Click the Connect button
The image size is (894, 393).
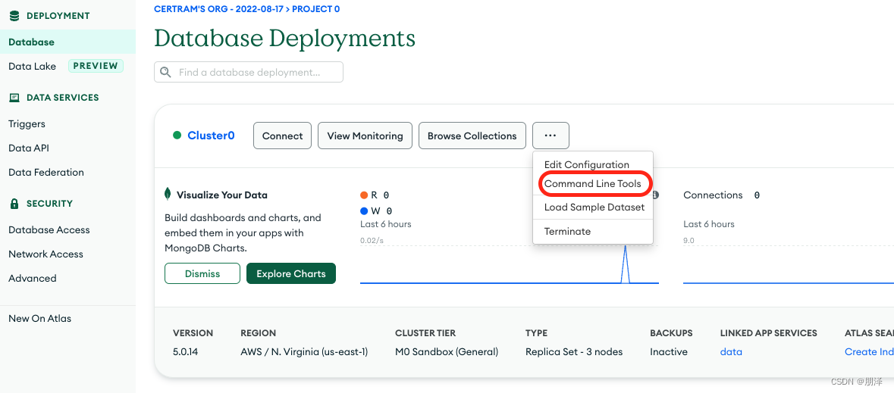[x=282, y=136]
